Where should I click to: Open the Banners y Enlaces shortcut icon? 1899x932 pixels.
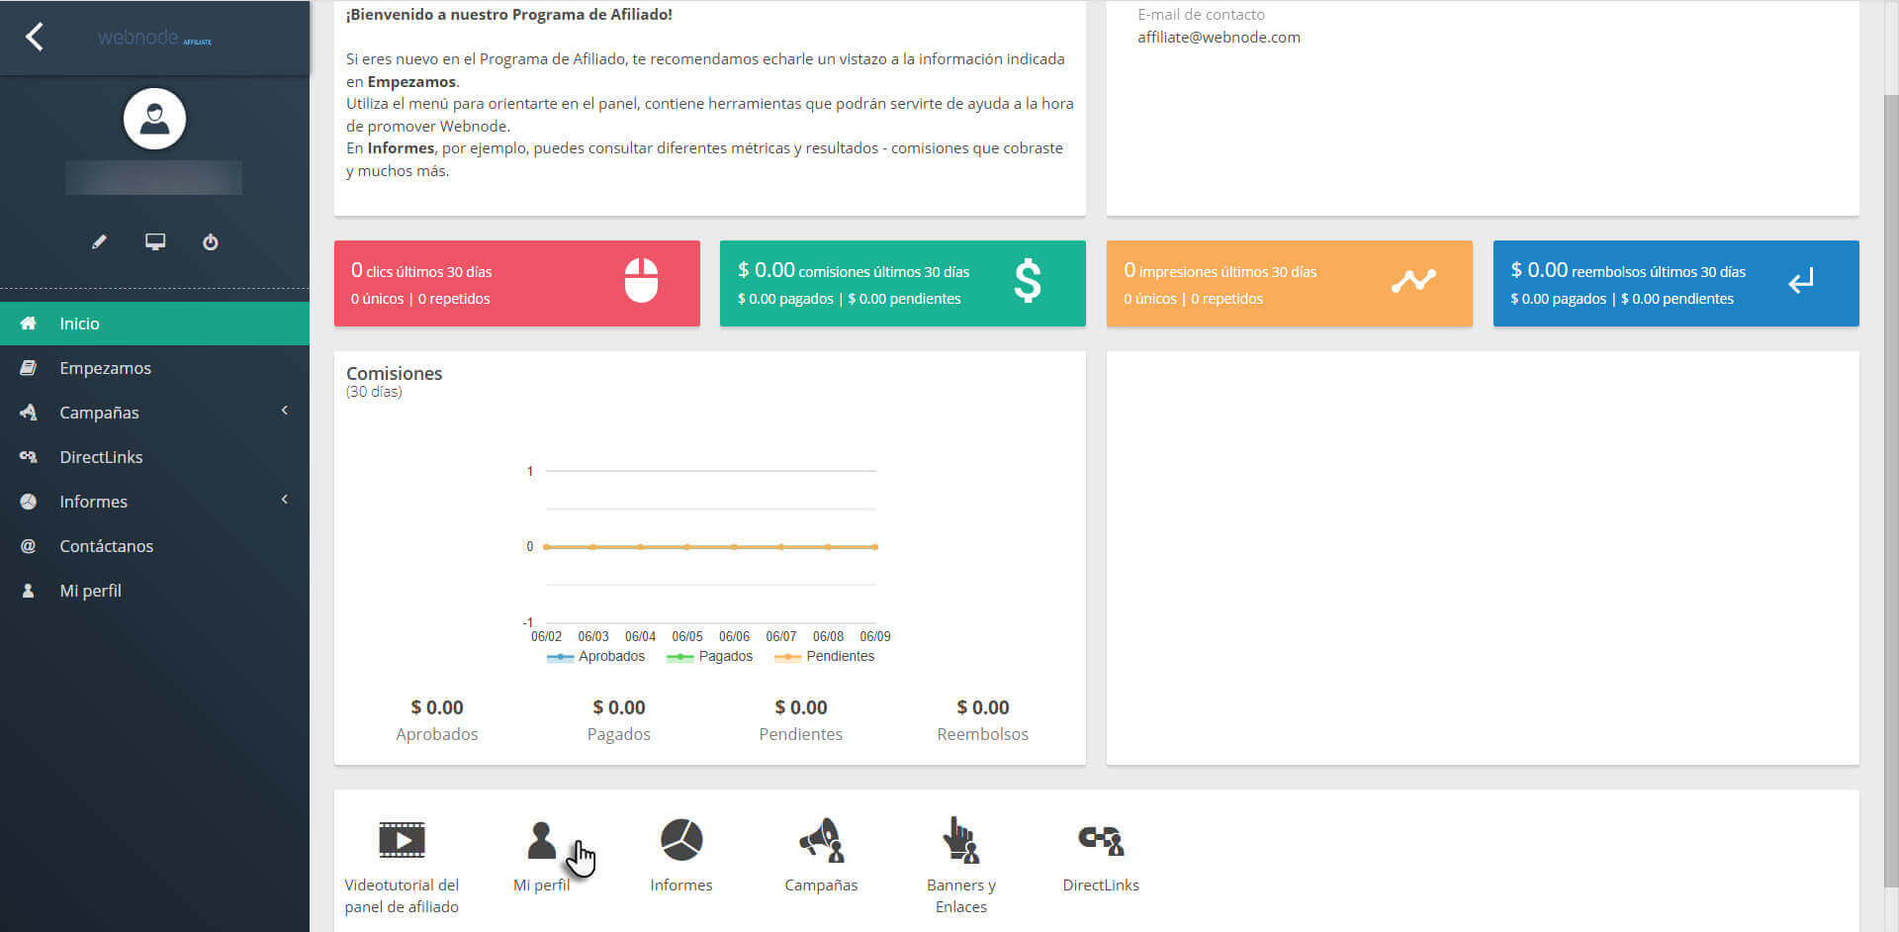pyautogui.click(x=960, y=840)
